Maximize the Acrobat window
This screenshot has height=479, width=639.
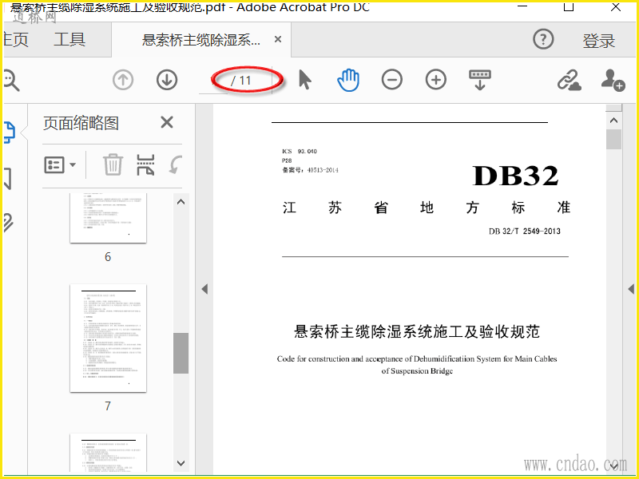[x=569, y=6]
